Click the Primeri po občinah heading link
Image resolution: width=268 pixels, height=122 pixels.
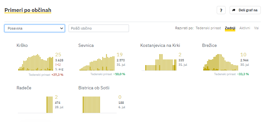28,10
